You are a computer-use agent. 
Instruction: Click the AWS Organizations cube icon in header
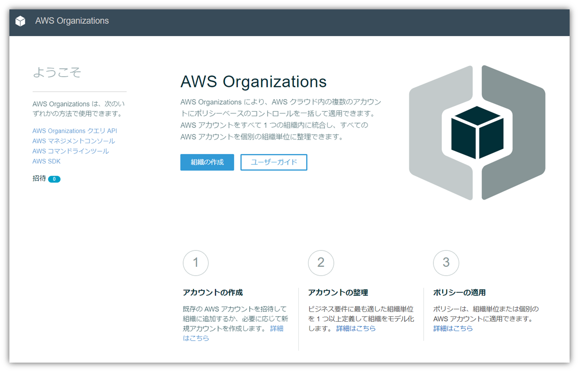20,21
